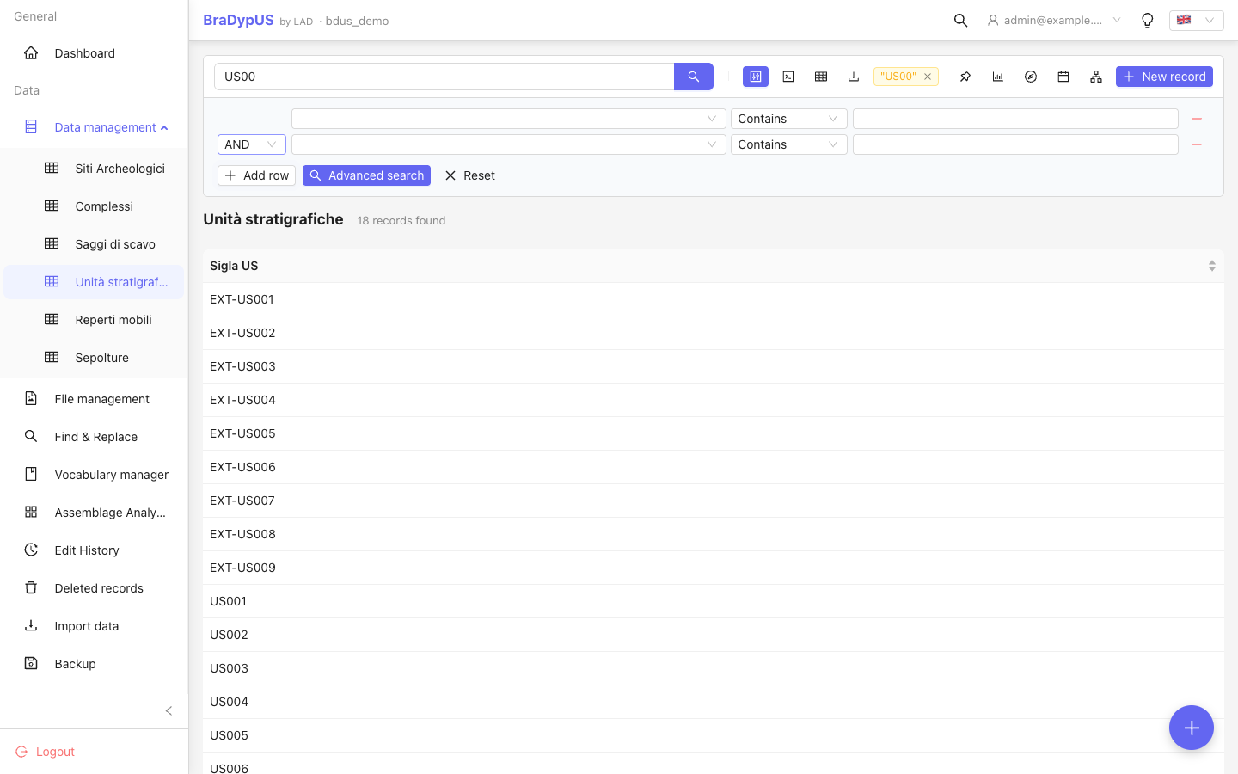Open record US003

click(714, 668)
